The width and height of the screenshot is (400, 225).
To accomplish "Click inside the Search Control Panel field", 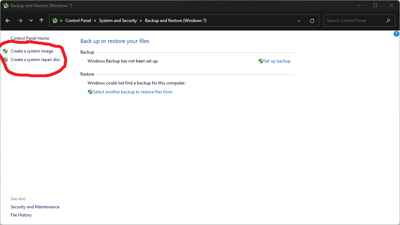I will 352,21.
